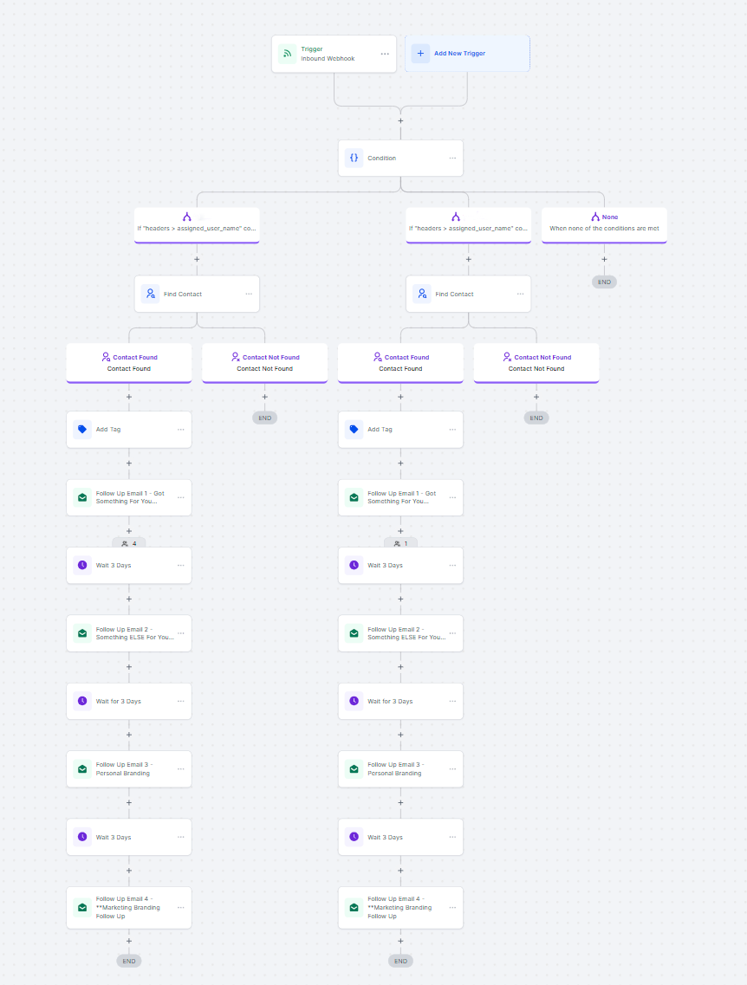
Task: Select the left-branch Contact Not Found person icon
Action: click(236, 357)
